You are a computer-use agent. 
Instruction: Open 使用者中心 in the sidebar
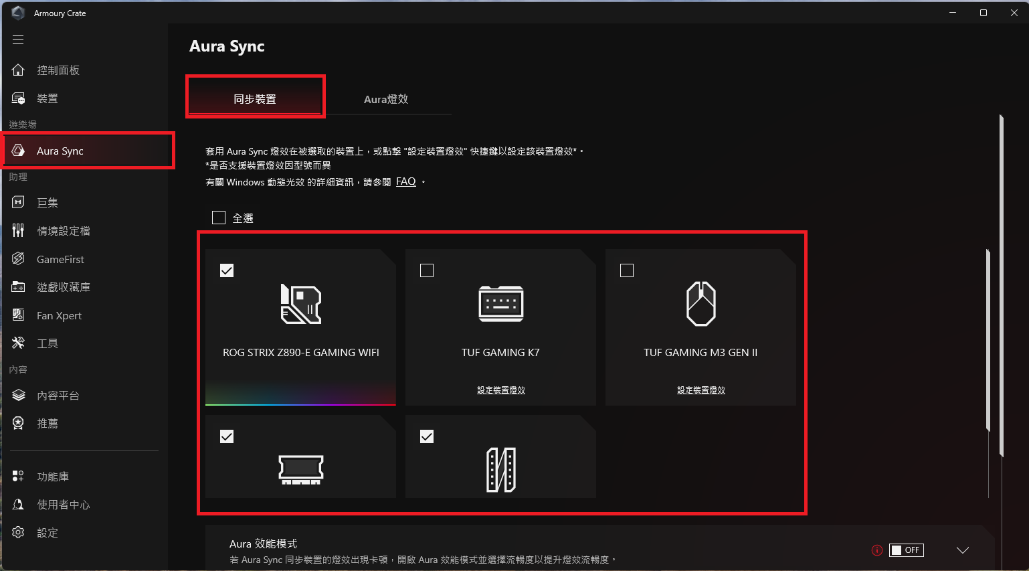64,504
